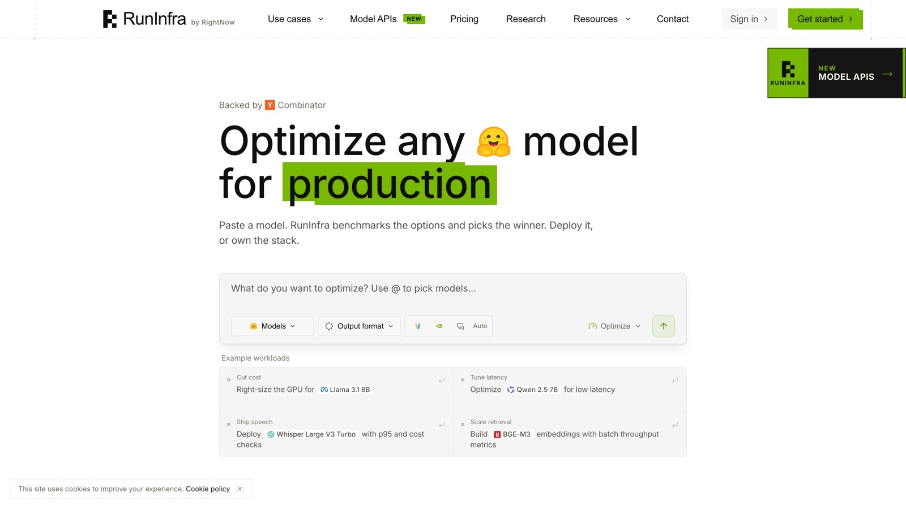Open the Output format dropdown

coord(360,326)
